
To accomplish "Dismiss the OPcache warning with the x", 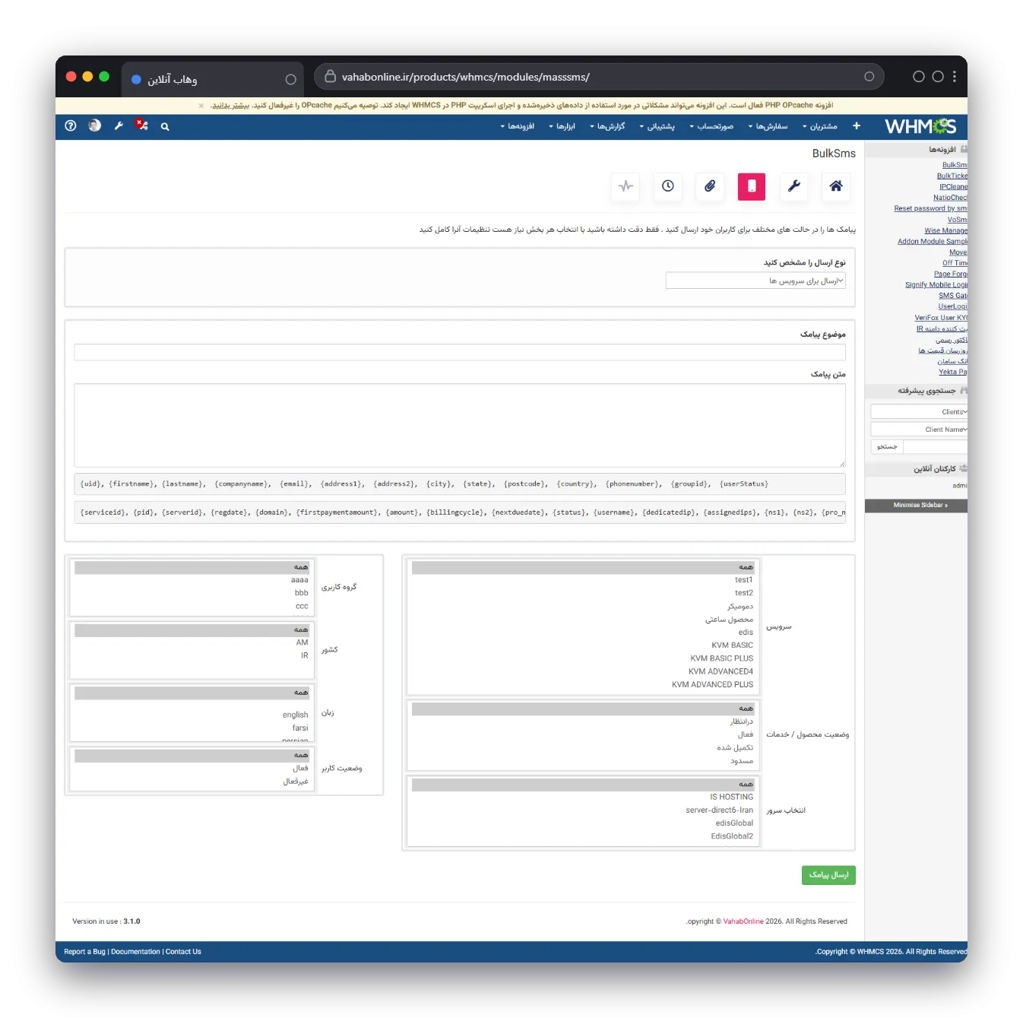I will [201, 106].
